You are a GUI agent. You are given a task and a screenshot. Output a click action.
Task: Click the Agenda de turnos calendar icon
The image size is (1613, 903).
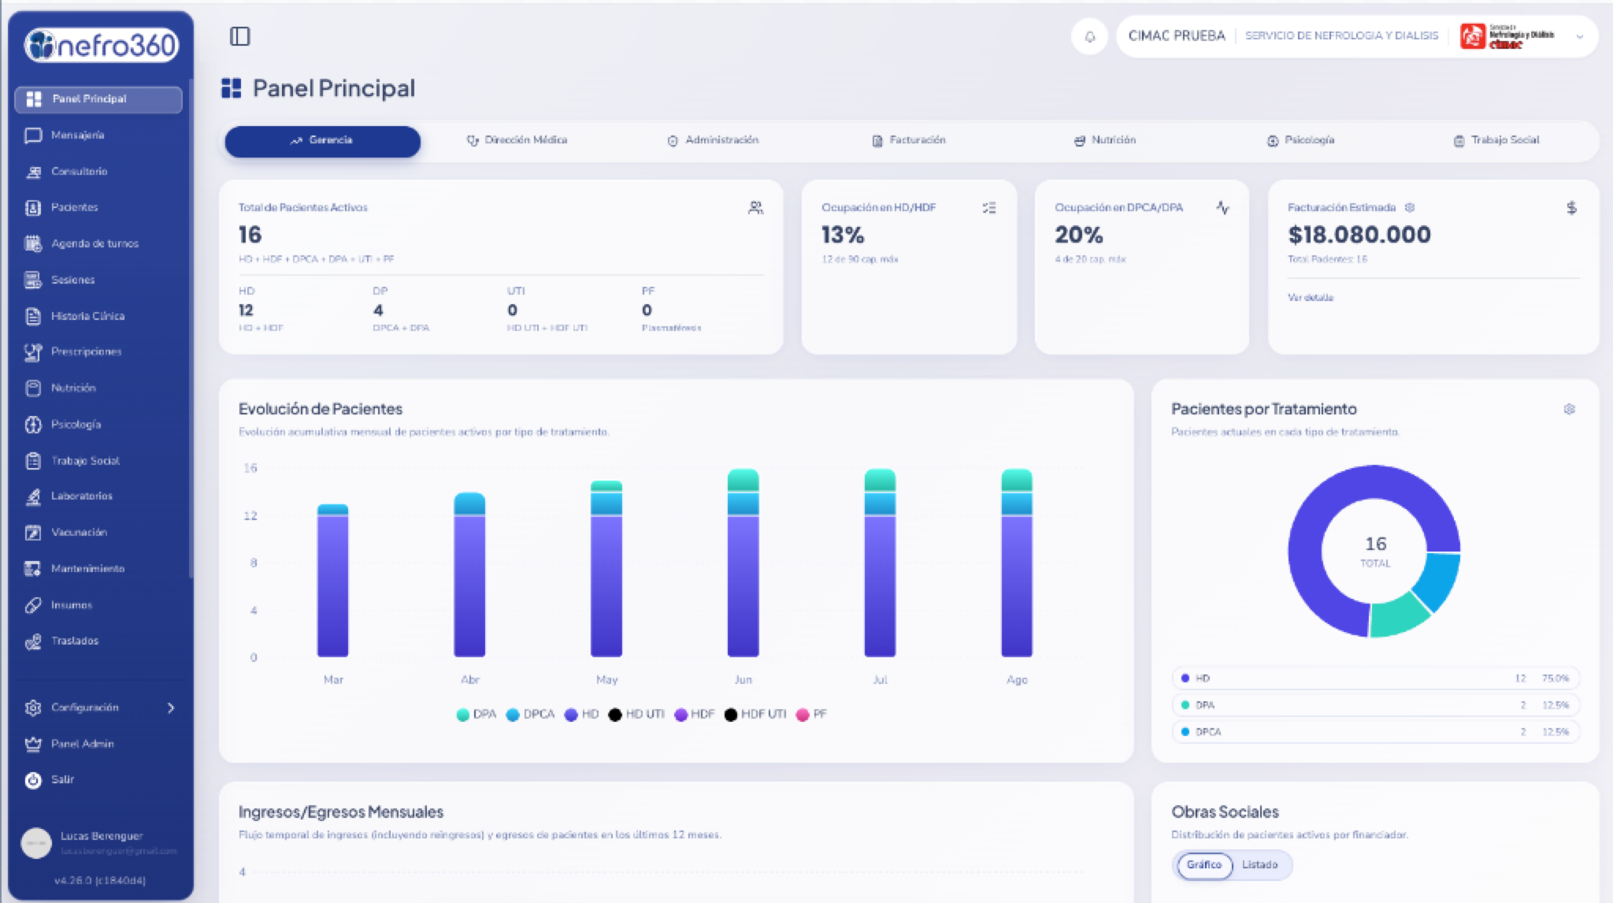tap(33, 243)
